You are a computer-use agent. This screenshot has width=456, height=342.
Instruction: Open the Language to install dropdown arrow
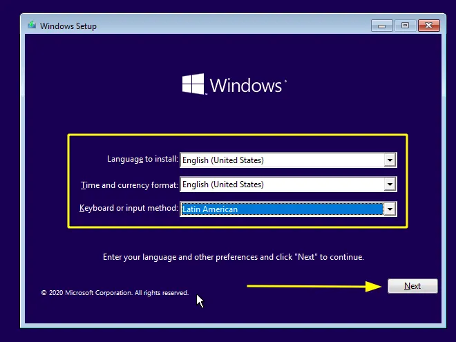pos(390,160)
